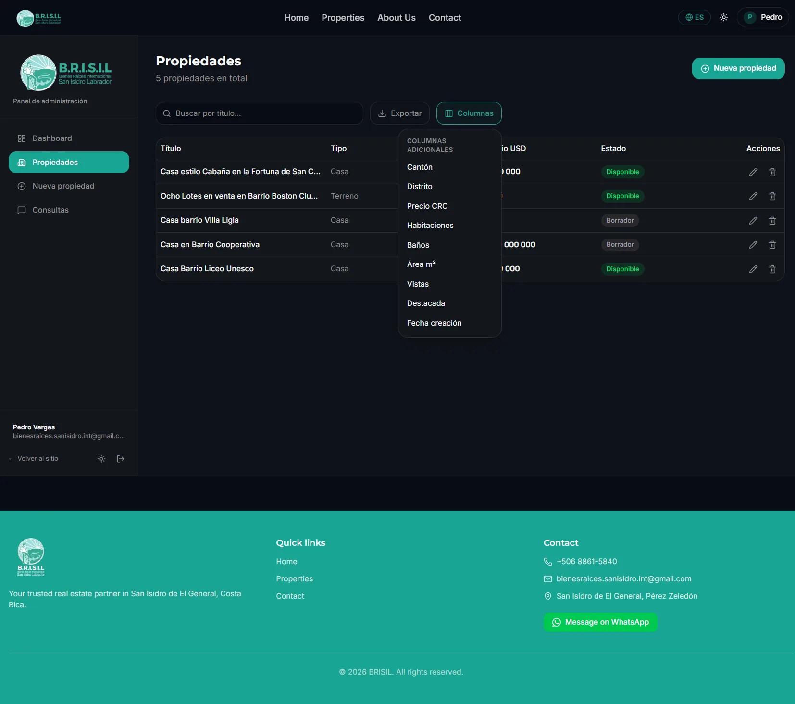
Task: Toggle the Destacada column option
Action: pos(449,303)
